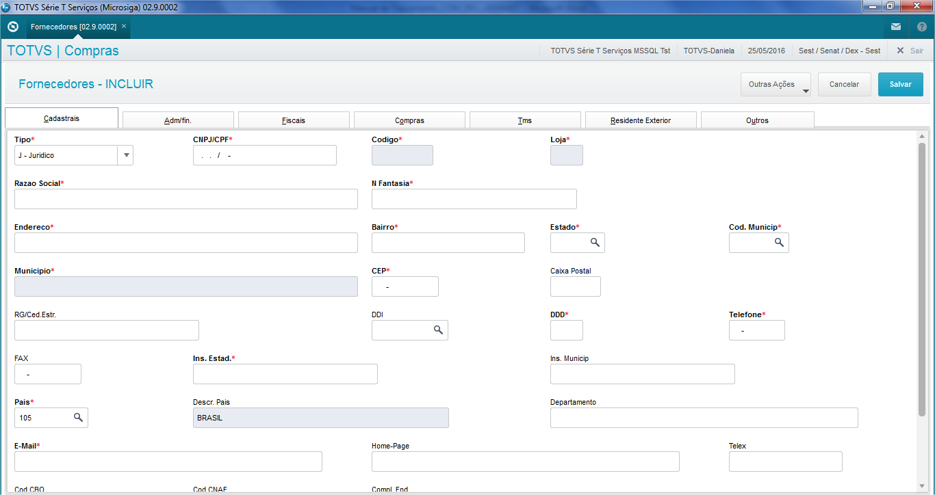
Task: Open Cod. Municip lookup magnifier
Action: click(x=779, y=242)
